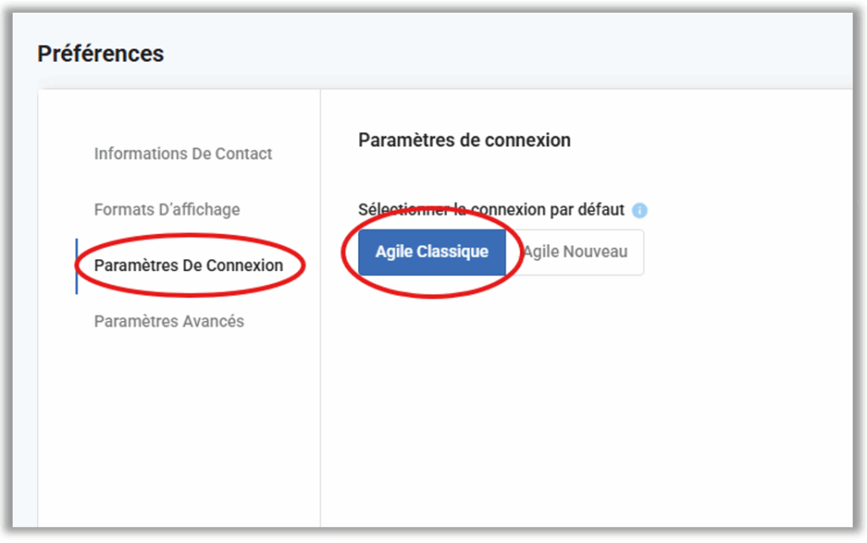Click the blue active indicator bar in sidebar

click(76, 266)
